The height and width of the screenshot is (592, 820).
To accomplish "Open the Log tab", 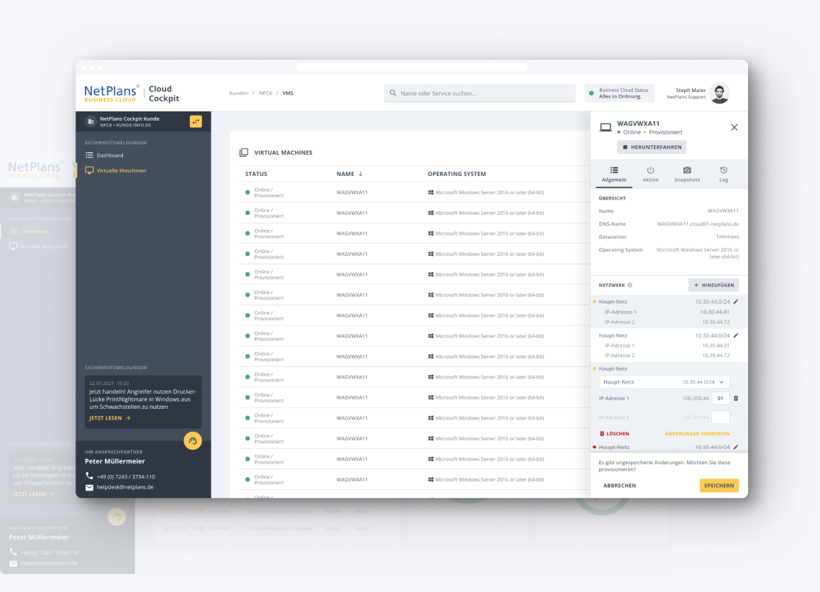I will click(724, 174).
